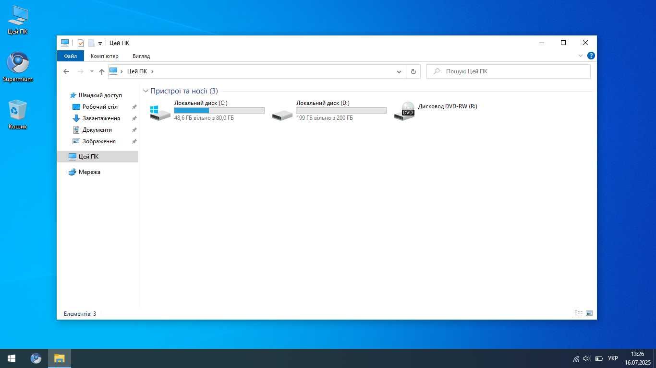Click the Елементів: 3 status text
The image size is (656, 368).
pos(80,314)
